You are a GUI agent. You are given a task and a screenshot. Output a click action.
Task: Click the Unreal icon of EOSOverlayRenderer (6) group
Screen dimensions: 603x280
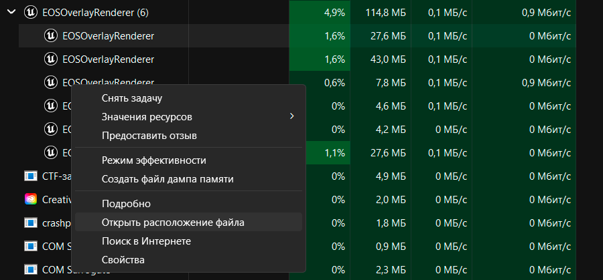point(30,11)
